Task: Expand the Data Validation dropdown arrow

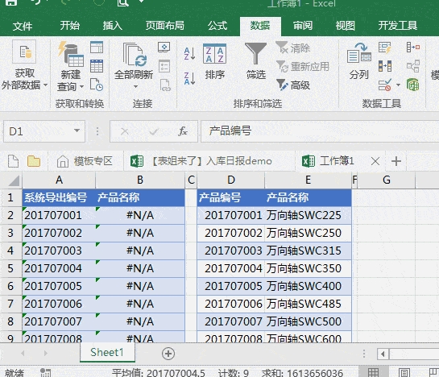Action: [x=398, y=85]
